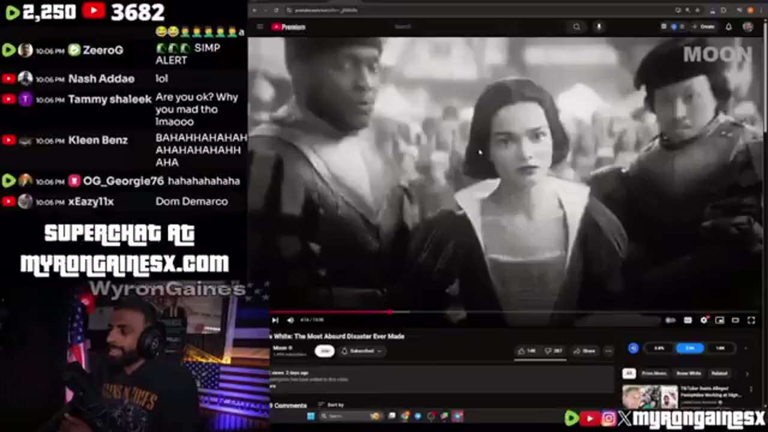Show more filter chips with right arrow
The image size is (768, 432).
[747, 373]
